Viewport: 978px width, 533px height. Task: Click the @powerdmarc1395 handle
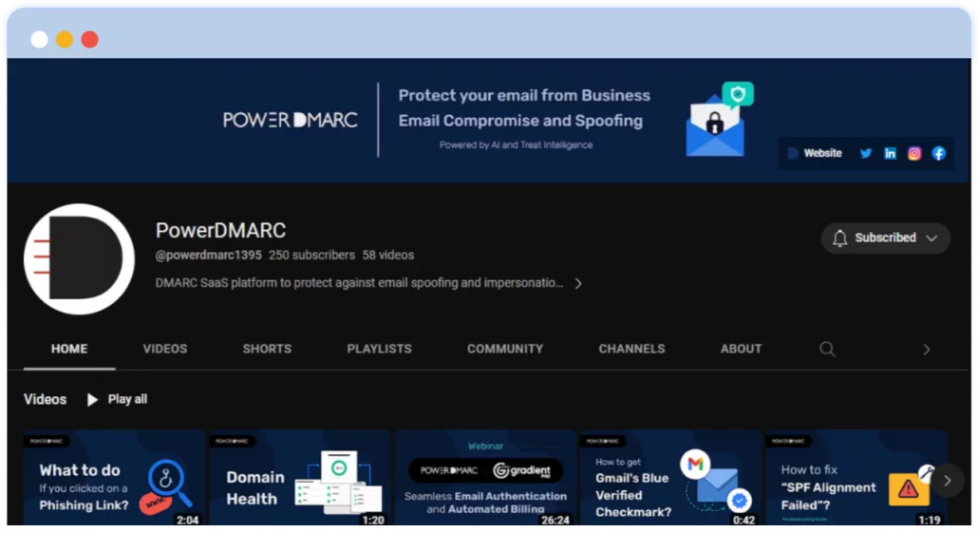pyautogui.click(x=208, y=256)
